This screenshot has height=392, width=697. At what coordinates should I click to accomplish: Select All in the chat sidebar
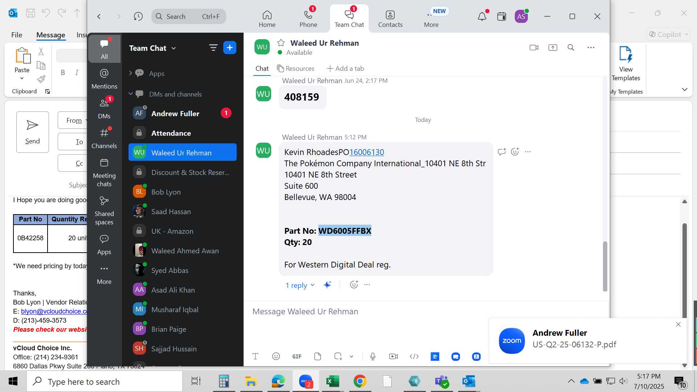pyautogui.click(x=104, y=49)
